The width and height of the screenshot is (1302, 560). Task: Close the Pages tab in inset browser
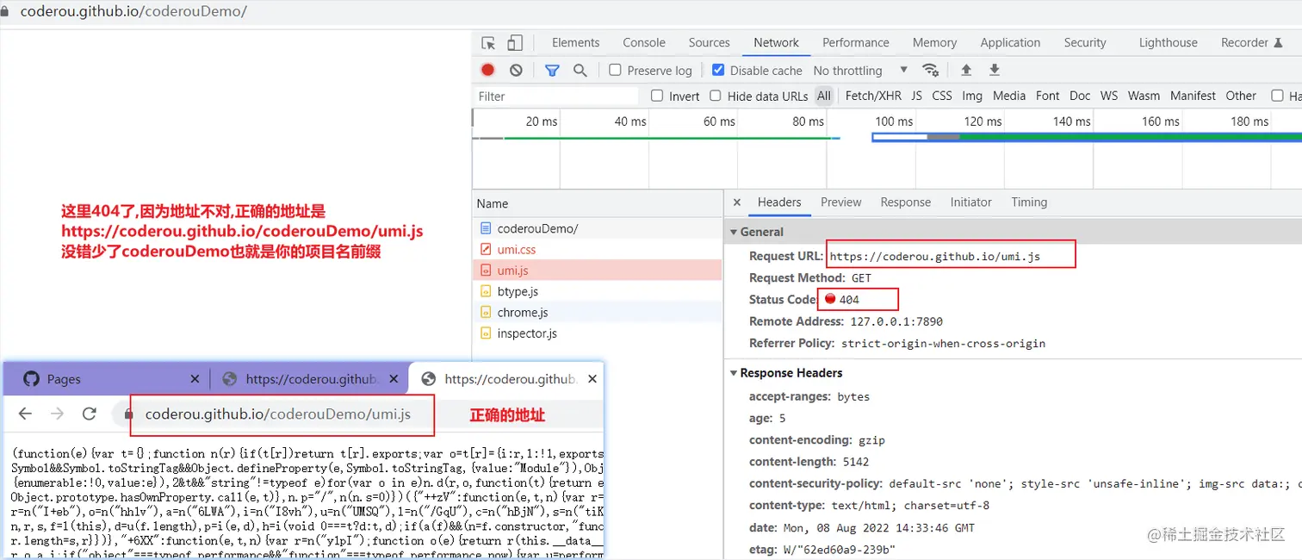pyautogui.click(x=195, y=378)
